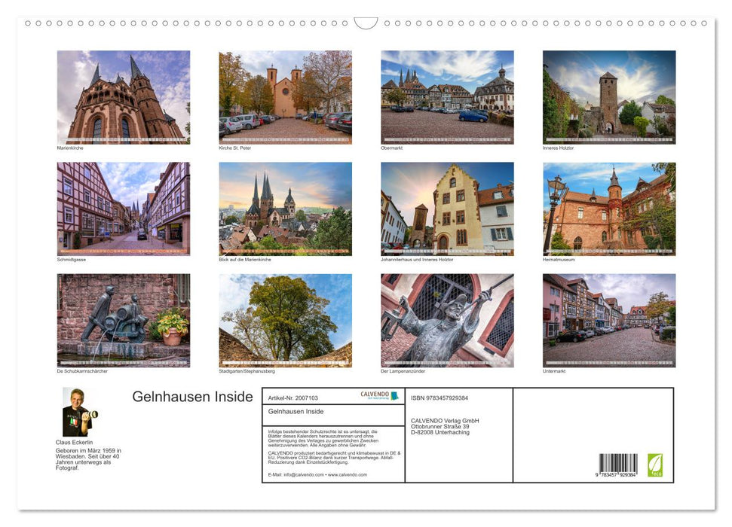Click the Johanniterhaus und Inneres Holztor thumbnail
Screen dimensions: 732x527
[446, 209]
